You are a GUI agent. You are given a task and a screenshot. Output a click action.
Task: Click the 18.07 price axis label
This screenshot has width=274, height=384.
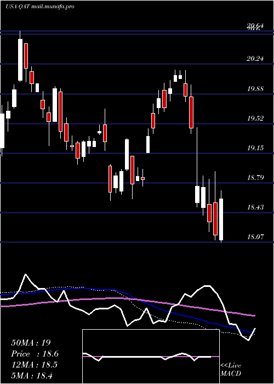255,237
